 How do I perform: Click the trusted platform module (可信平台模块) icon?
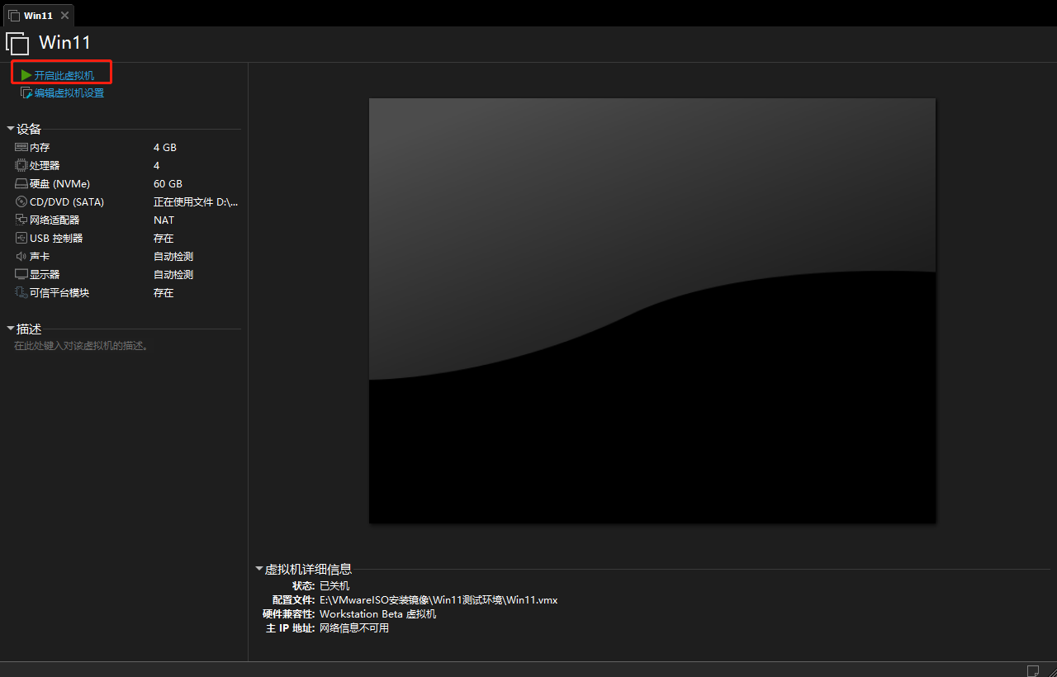[x=21, y=292]
